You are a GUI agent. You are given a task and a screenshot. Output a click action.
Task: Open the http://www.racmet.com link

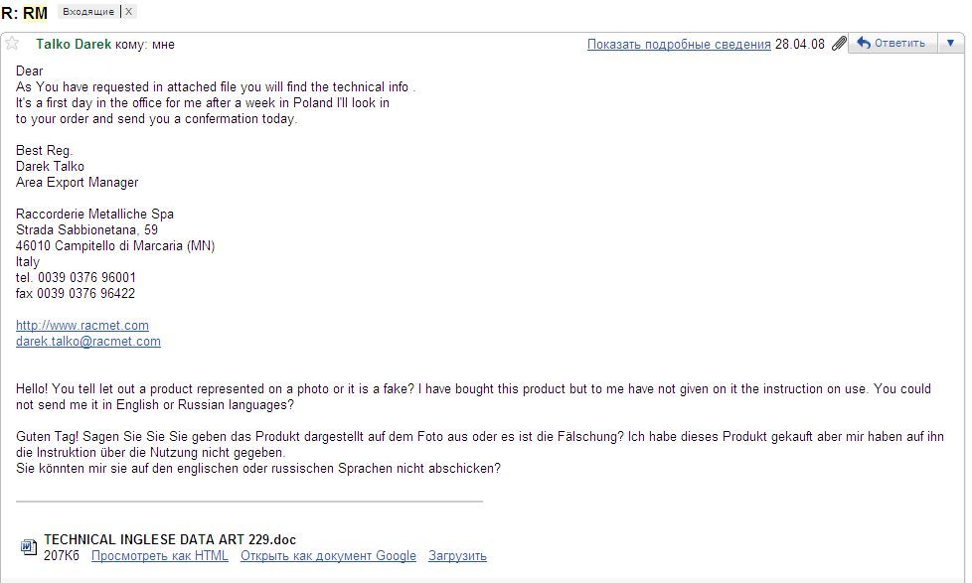[x=82, y=325]
